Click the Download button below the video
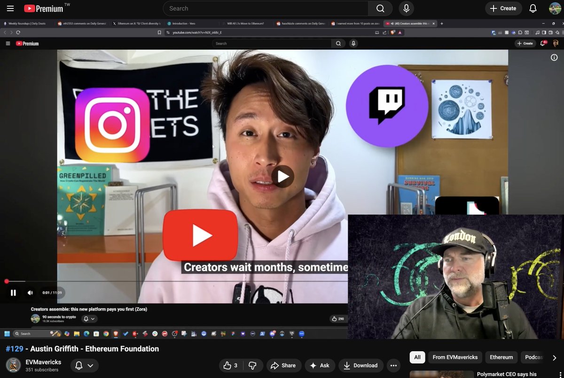 360,365
